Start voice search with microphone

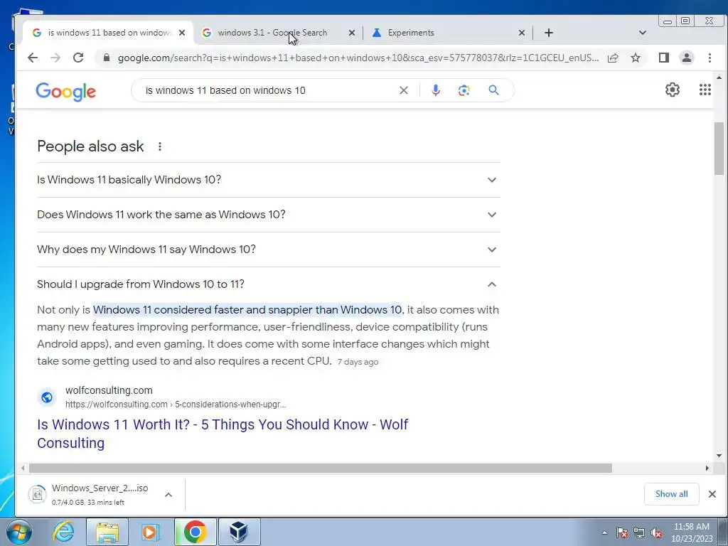(x=436, y=90)
